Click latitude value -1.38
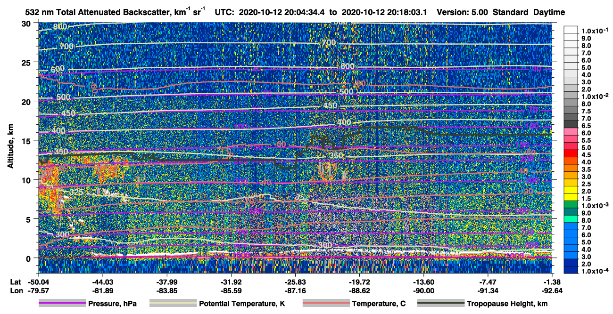 coord(552,282)
